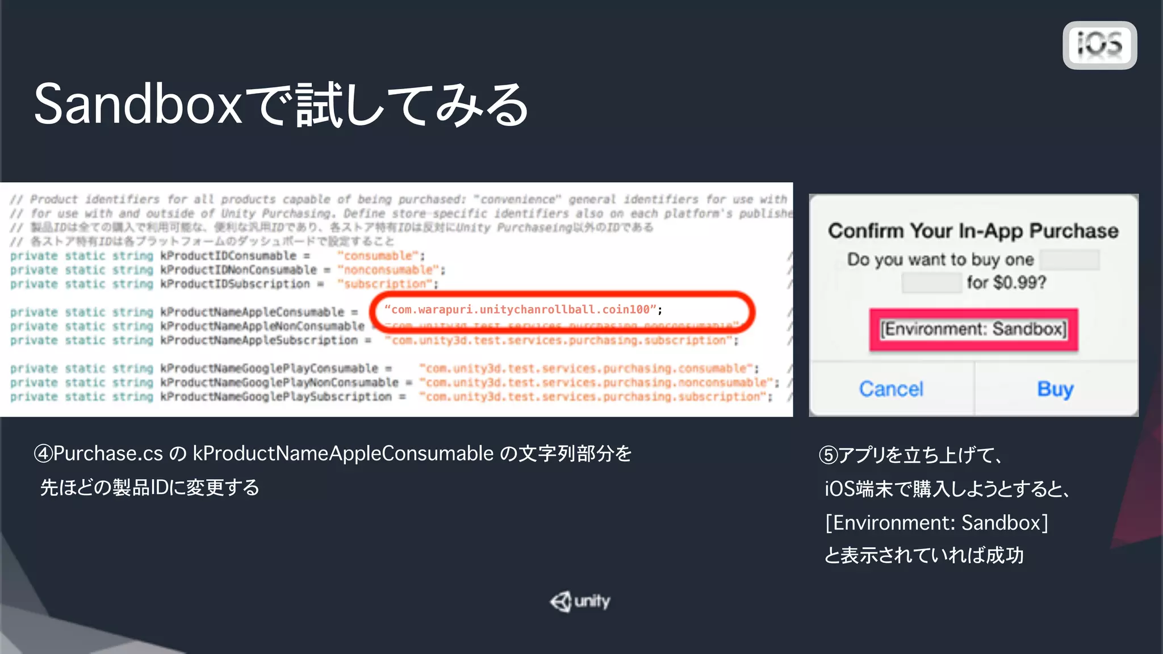Click the kProductNameAppleSubscription code line

pos(374,341)
